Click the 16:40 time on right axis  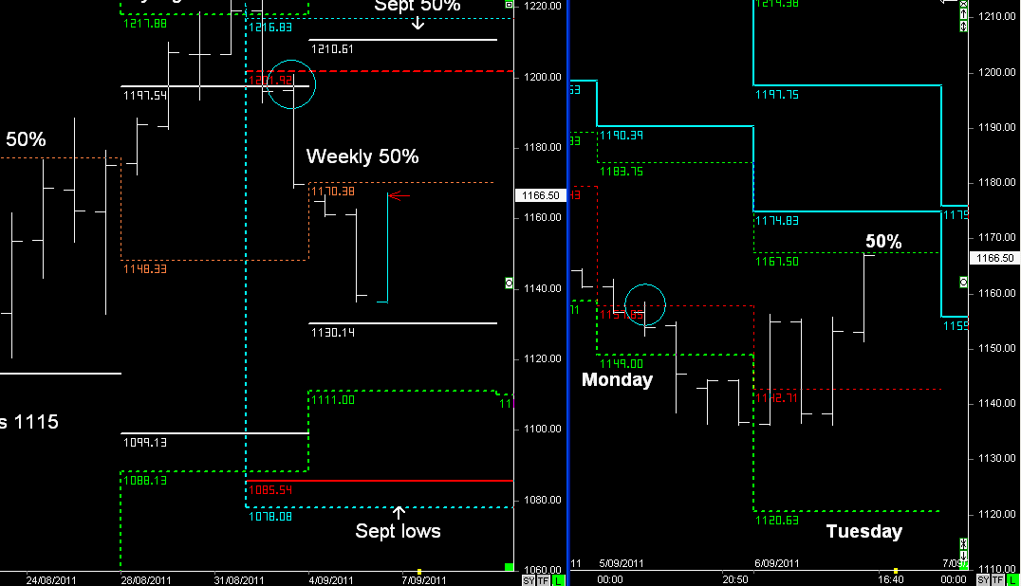coord(890,579)
